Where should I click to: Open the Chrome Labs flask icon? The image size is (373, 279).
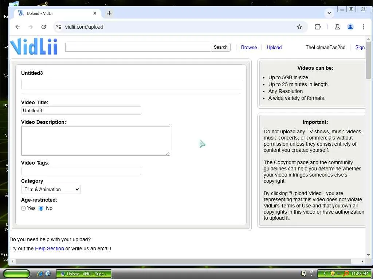click(337, 27)
